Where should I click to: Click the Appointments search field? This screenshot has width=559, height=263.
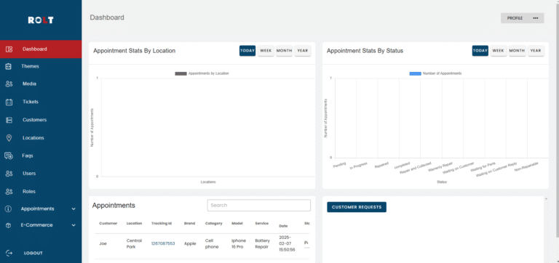point(259,206)
